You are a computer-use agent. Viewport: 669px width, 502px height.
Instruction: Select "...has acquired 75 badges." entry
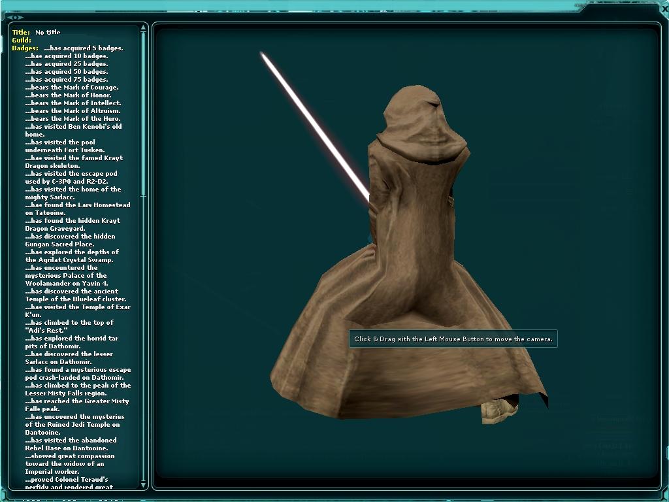pyautogui.click(x=67, y=79)
